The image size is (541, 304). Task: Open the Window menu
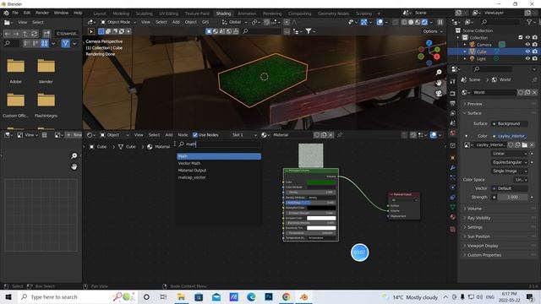pos(61,13)
